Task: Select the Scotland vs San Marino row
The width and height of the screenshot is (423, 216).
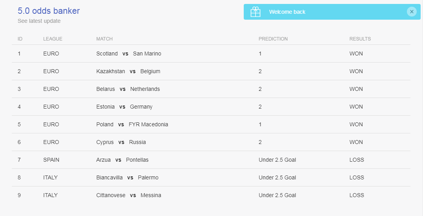Action: click(x=211, y=54)
